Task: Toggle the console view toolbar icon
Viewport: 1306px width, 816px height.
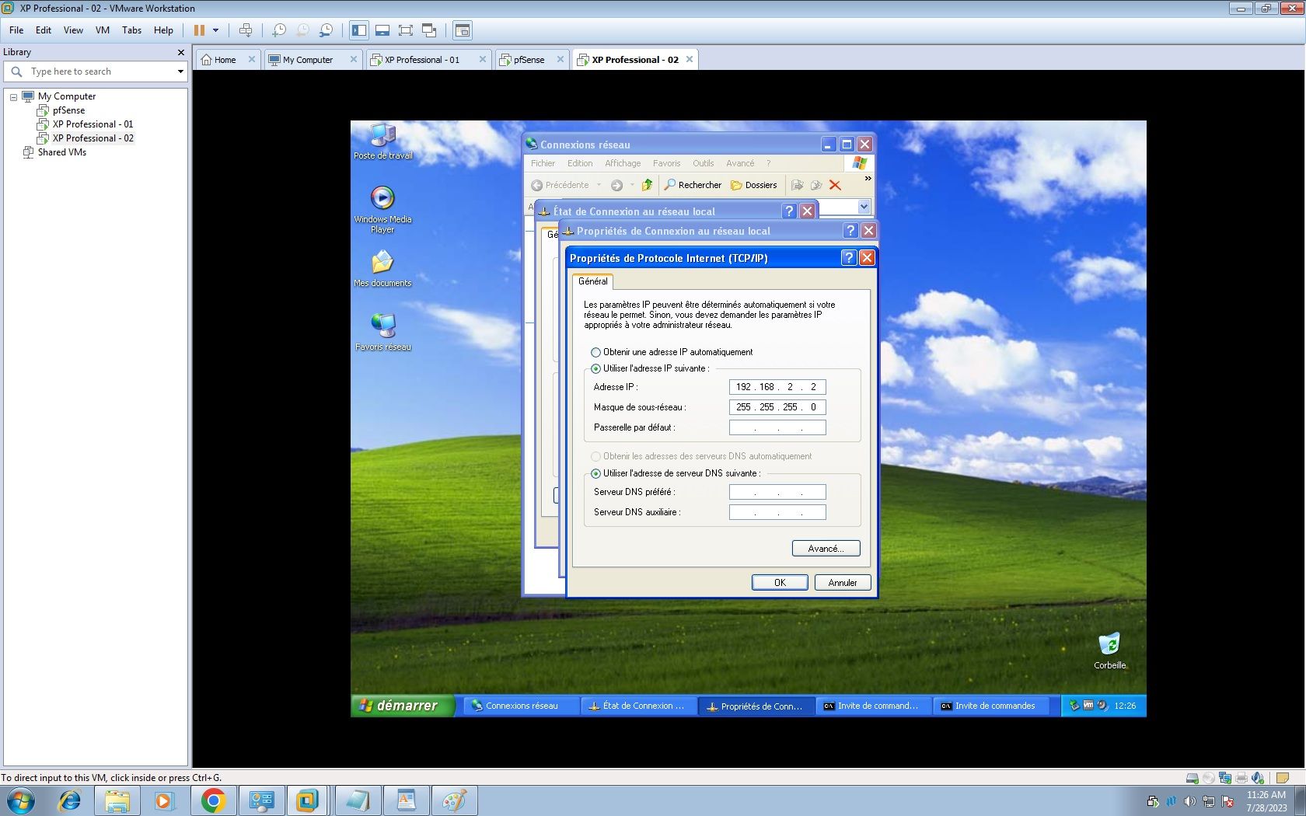Action: point(463,30)
